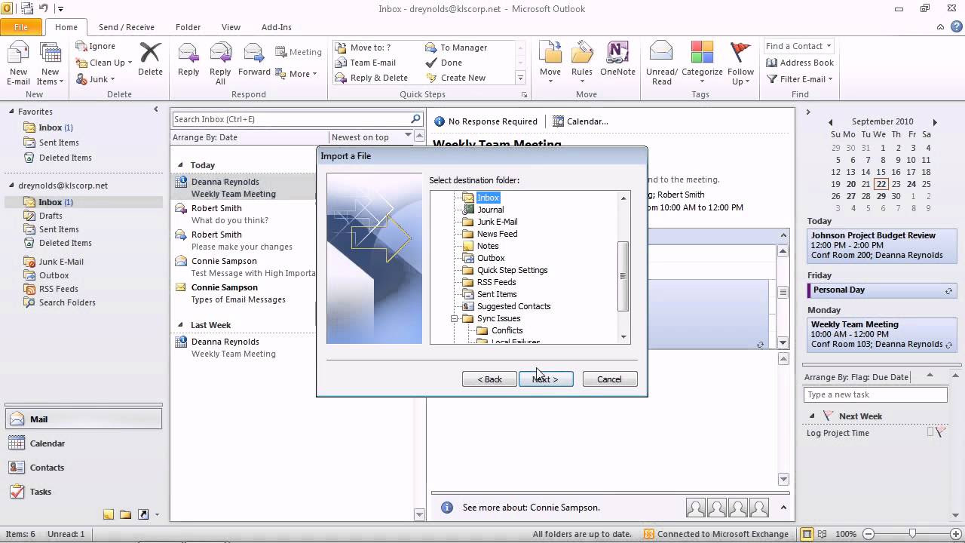This screenshot has height=543, width=965.
Task: Switch to the Folder tab
Action: [x=188, y=27]
